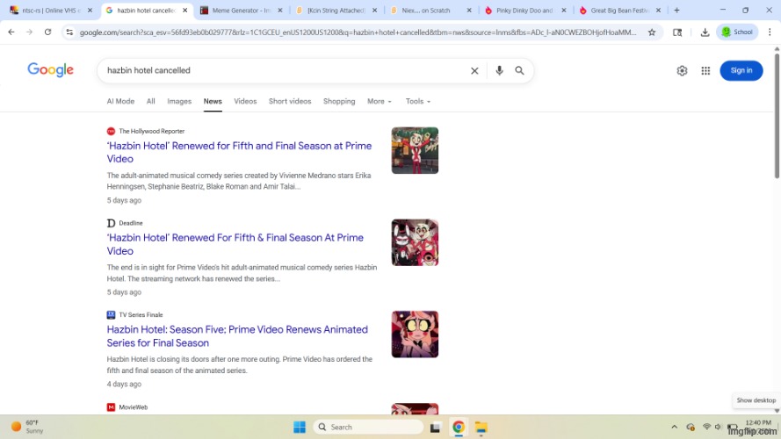
Task: Open Google Lens search icon in toolbar
Action: tap(677, 32)
